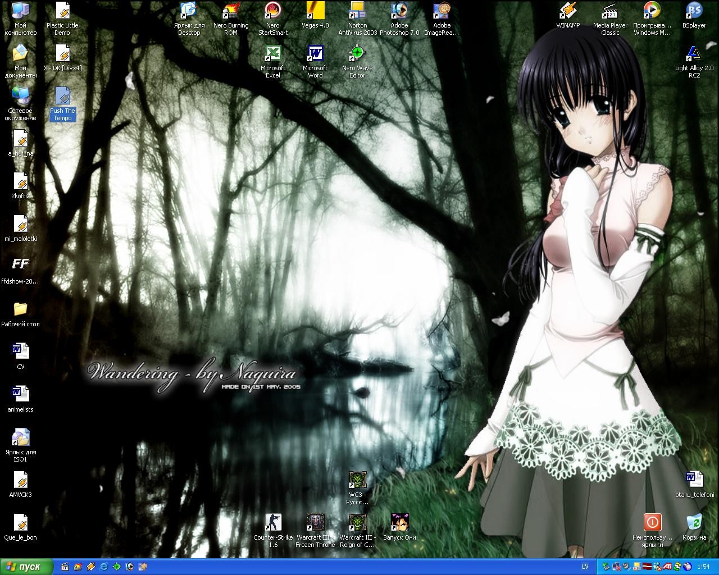
Task: Launch Nero Wave Editor from quick launch
Action: 116,567
